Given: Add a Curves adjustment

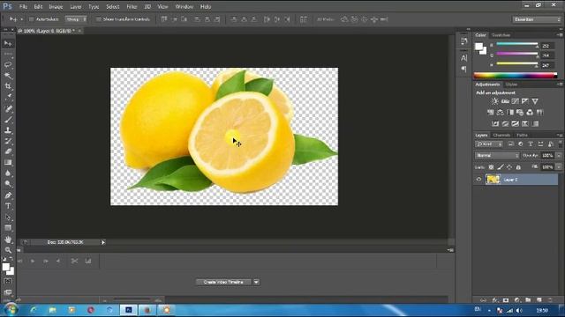Looking at the screenshot, I should [516, 101].
